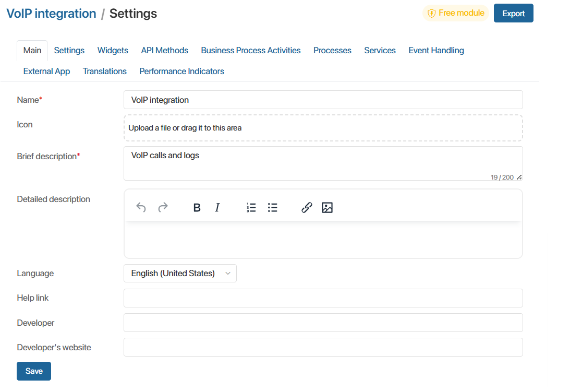Open the Language dropdown
Image resolution: width=570 pixels, height=391 pixels.
[180, 273]
